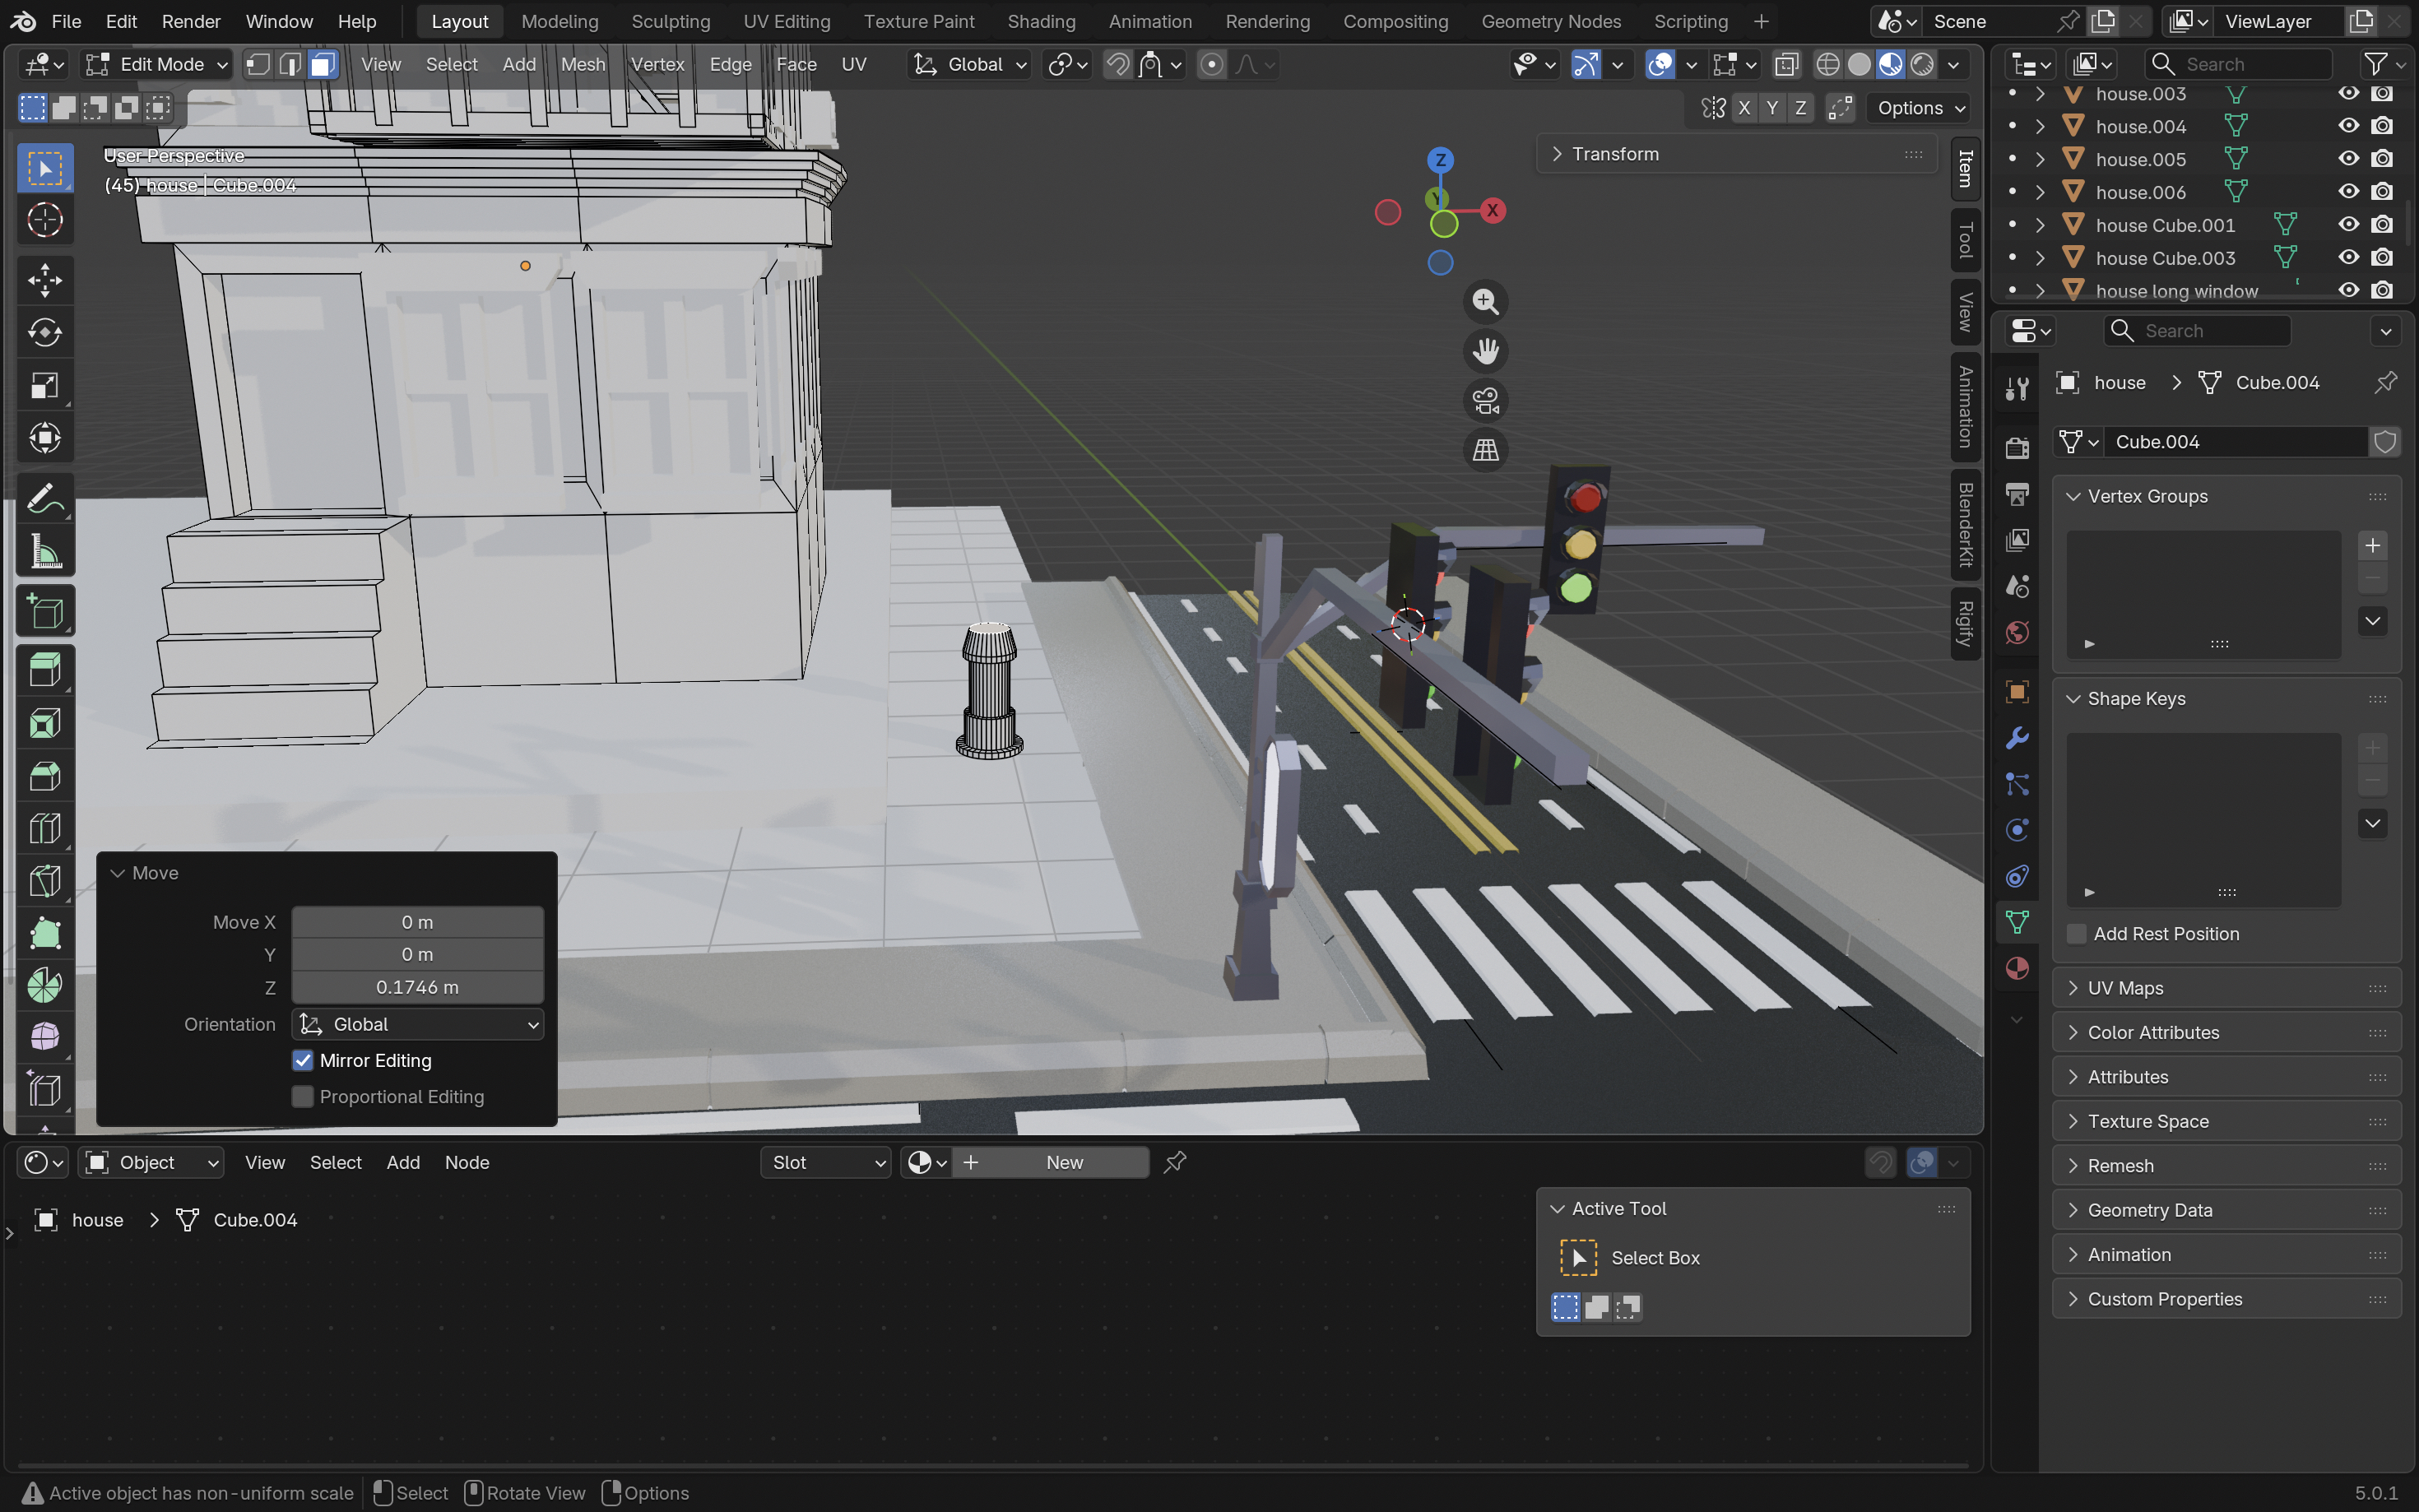Select the Smooth tool

[x=45, y=1038]
